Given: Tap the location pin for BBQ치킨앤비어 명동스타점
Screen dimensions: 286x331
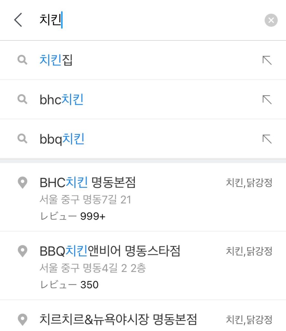Looking at the screenshot, I should coord(23,251).
